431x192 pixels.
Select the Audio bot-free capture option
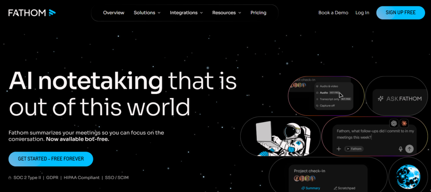click(328, 93)
